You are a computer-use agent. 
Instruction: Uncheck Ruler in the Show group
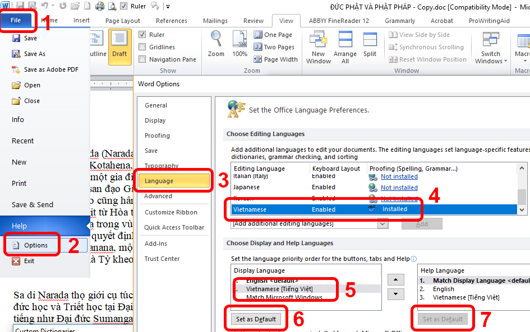point(142,34)
